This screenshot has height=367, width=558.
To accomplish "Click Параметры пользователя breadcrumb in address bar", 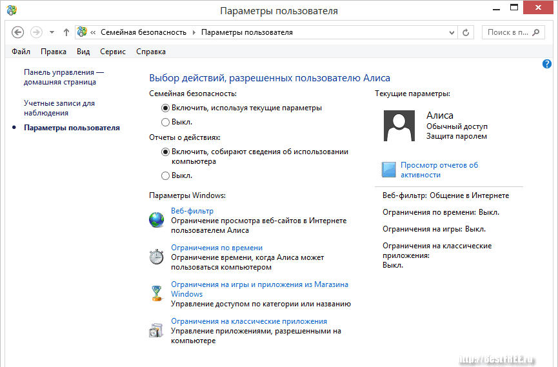I will [247, 32].
